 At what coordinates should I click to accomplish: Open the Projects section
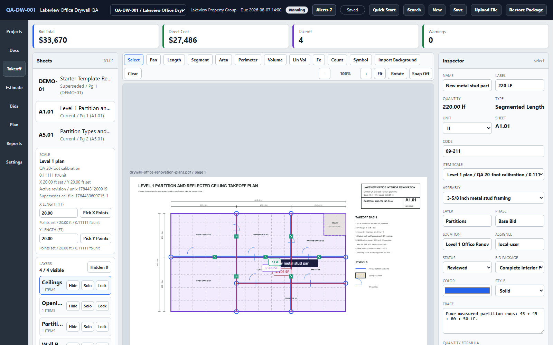14,32
